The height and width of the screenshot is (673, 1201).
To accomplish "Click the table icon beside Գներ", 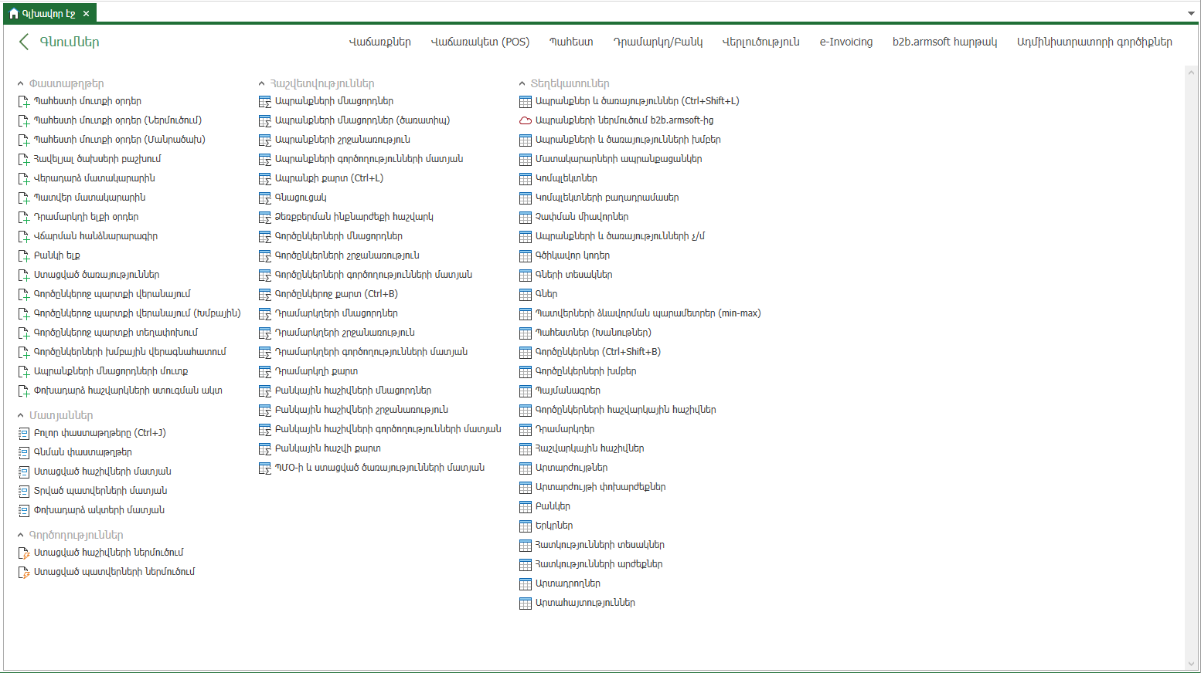I will [x=526, y=294].
